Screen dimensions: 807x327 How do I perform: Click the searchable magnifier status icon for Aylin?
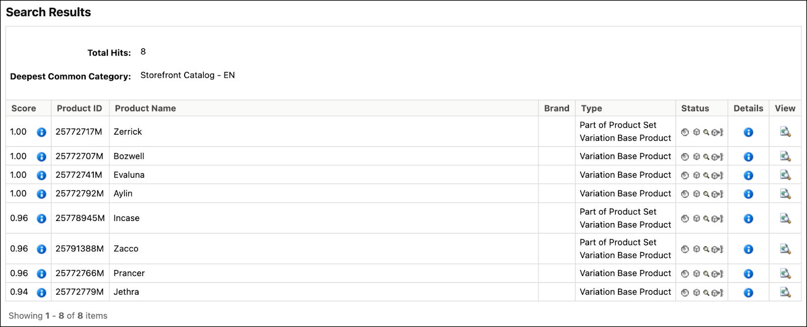coord(705,193)
